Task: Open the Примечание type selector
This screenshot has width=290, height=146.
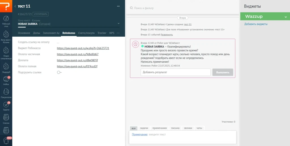Action: tap(139, 135)
